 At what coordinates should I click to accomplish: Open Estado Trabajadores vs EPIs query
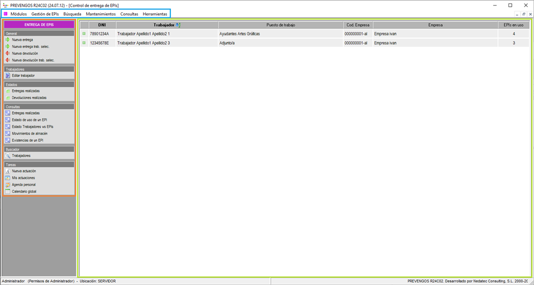tap(32, 127)
